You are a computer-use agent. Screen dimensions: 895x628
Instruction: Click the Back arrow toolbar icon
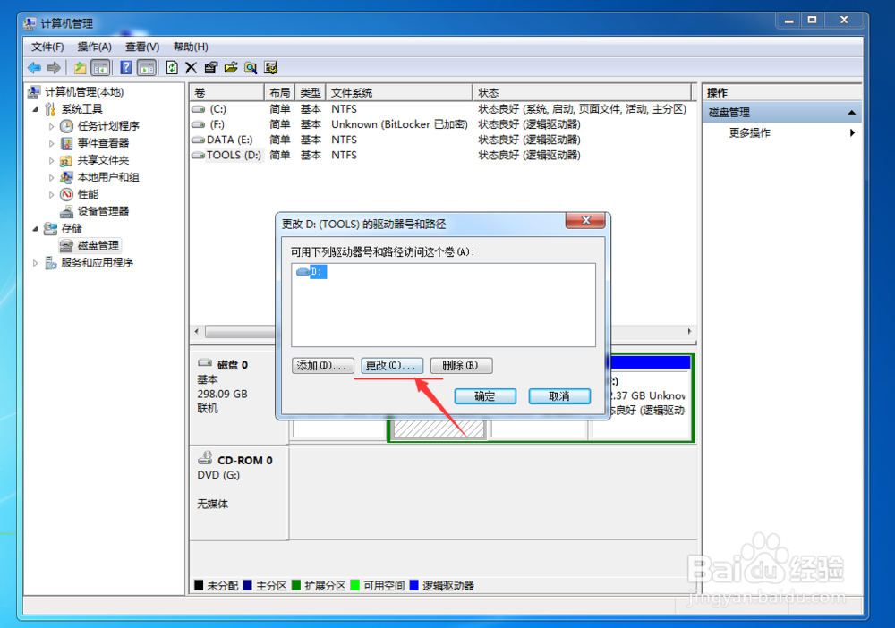point(34,68)
